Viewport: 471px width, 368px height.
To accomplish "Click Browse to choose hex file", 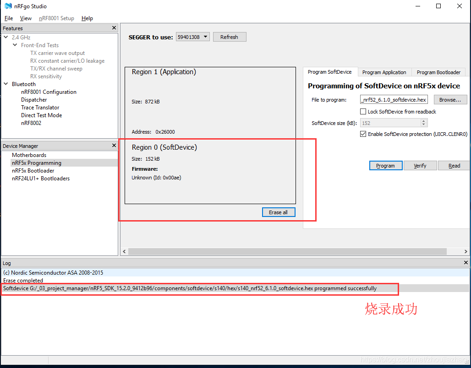I will pyautogui.click(x=450, y=100).
